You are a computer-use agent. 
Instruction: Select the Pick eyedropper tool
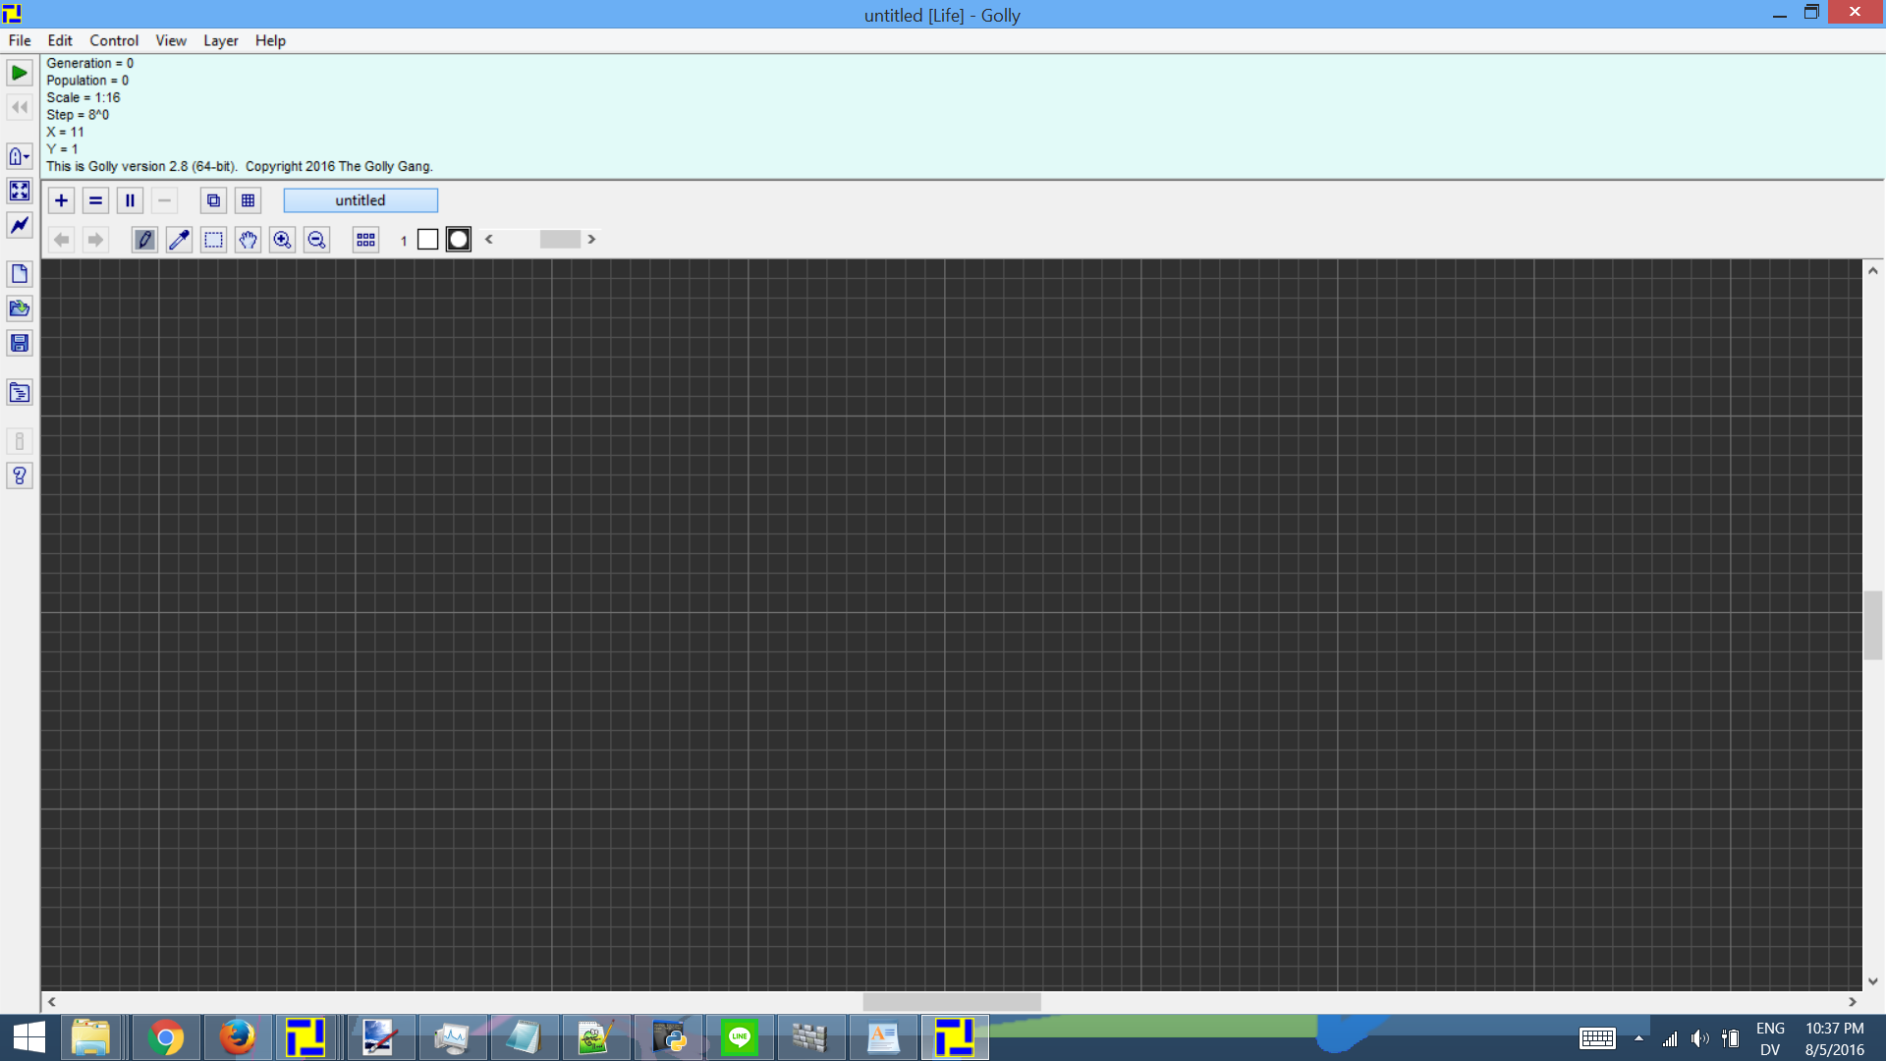coord(179,240)
